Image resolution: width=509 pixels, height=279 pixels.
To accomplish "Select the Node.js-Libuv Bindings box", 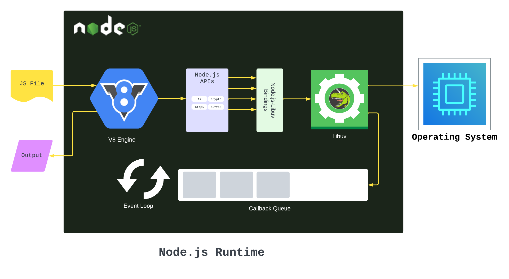I will [x=270, y=100].
